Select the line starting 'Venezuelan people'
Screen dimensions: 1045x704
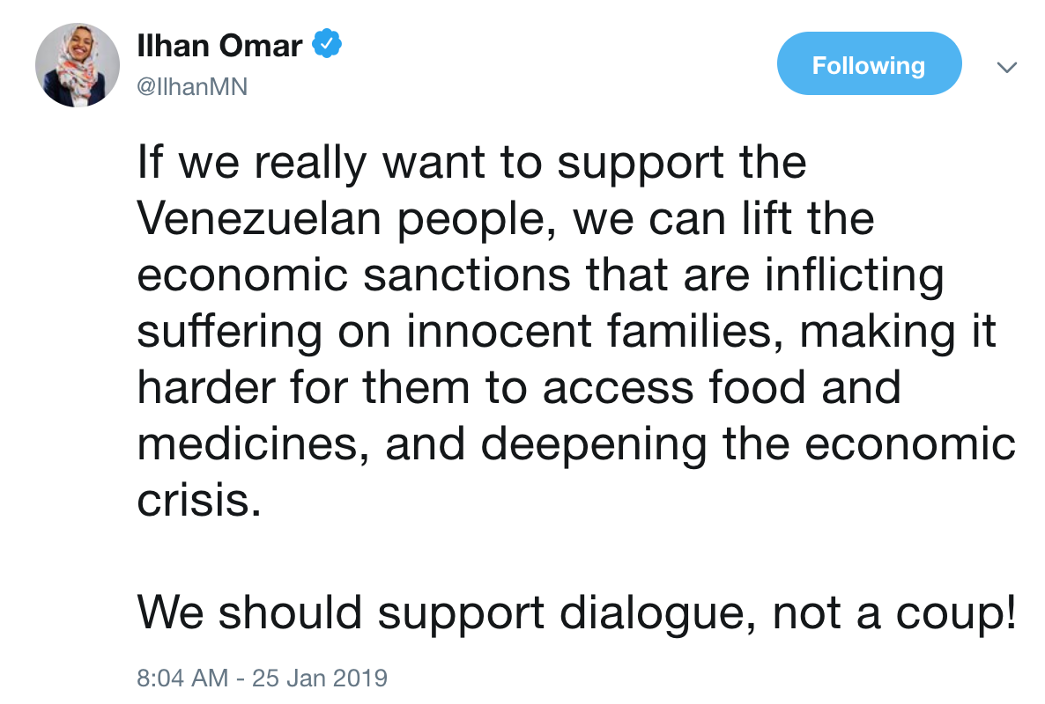click(505, 220)
